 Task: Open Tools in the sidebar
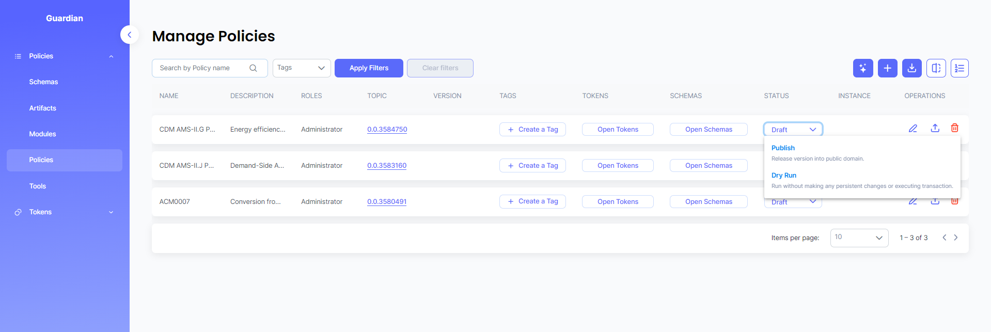click(x=37, y=186)
